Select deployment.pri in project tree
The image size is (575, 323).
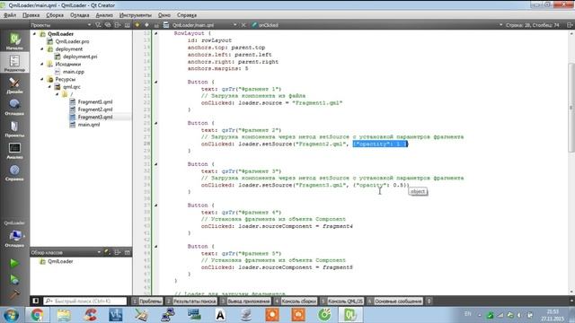coord(80,57)
